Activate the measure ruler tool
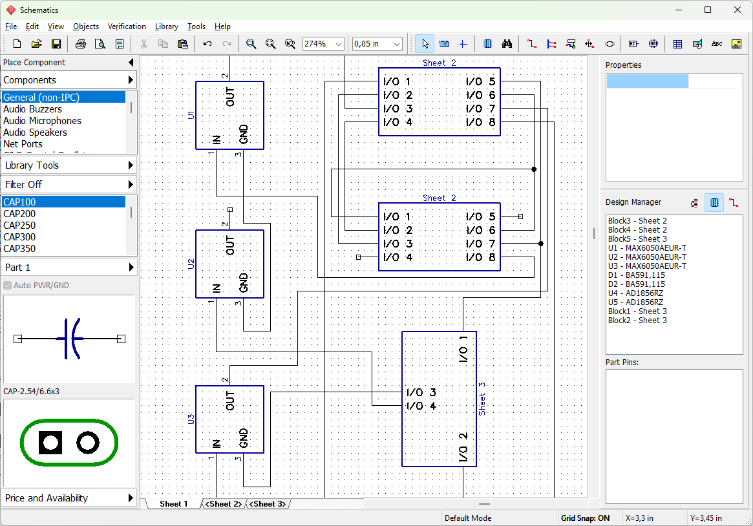 click(x=444, y=44)
